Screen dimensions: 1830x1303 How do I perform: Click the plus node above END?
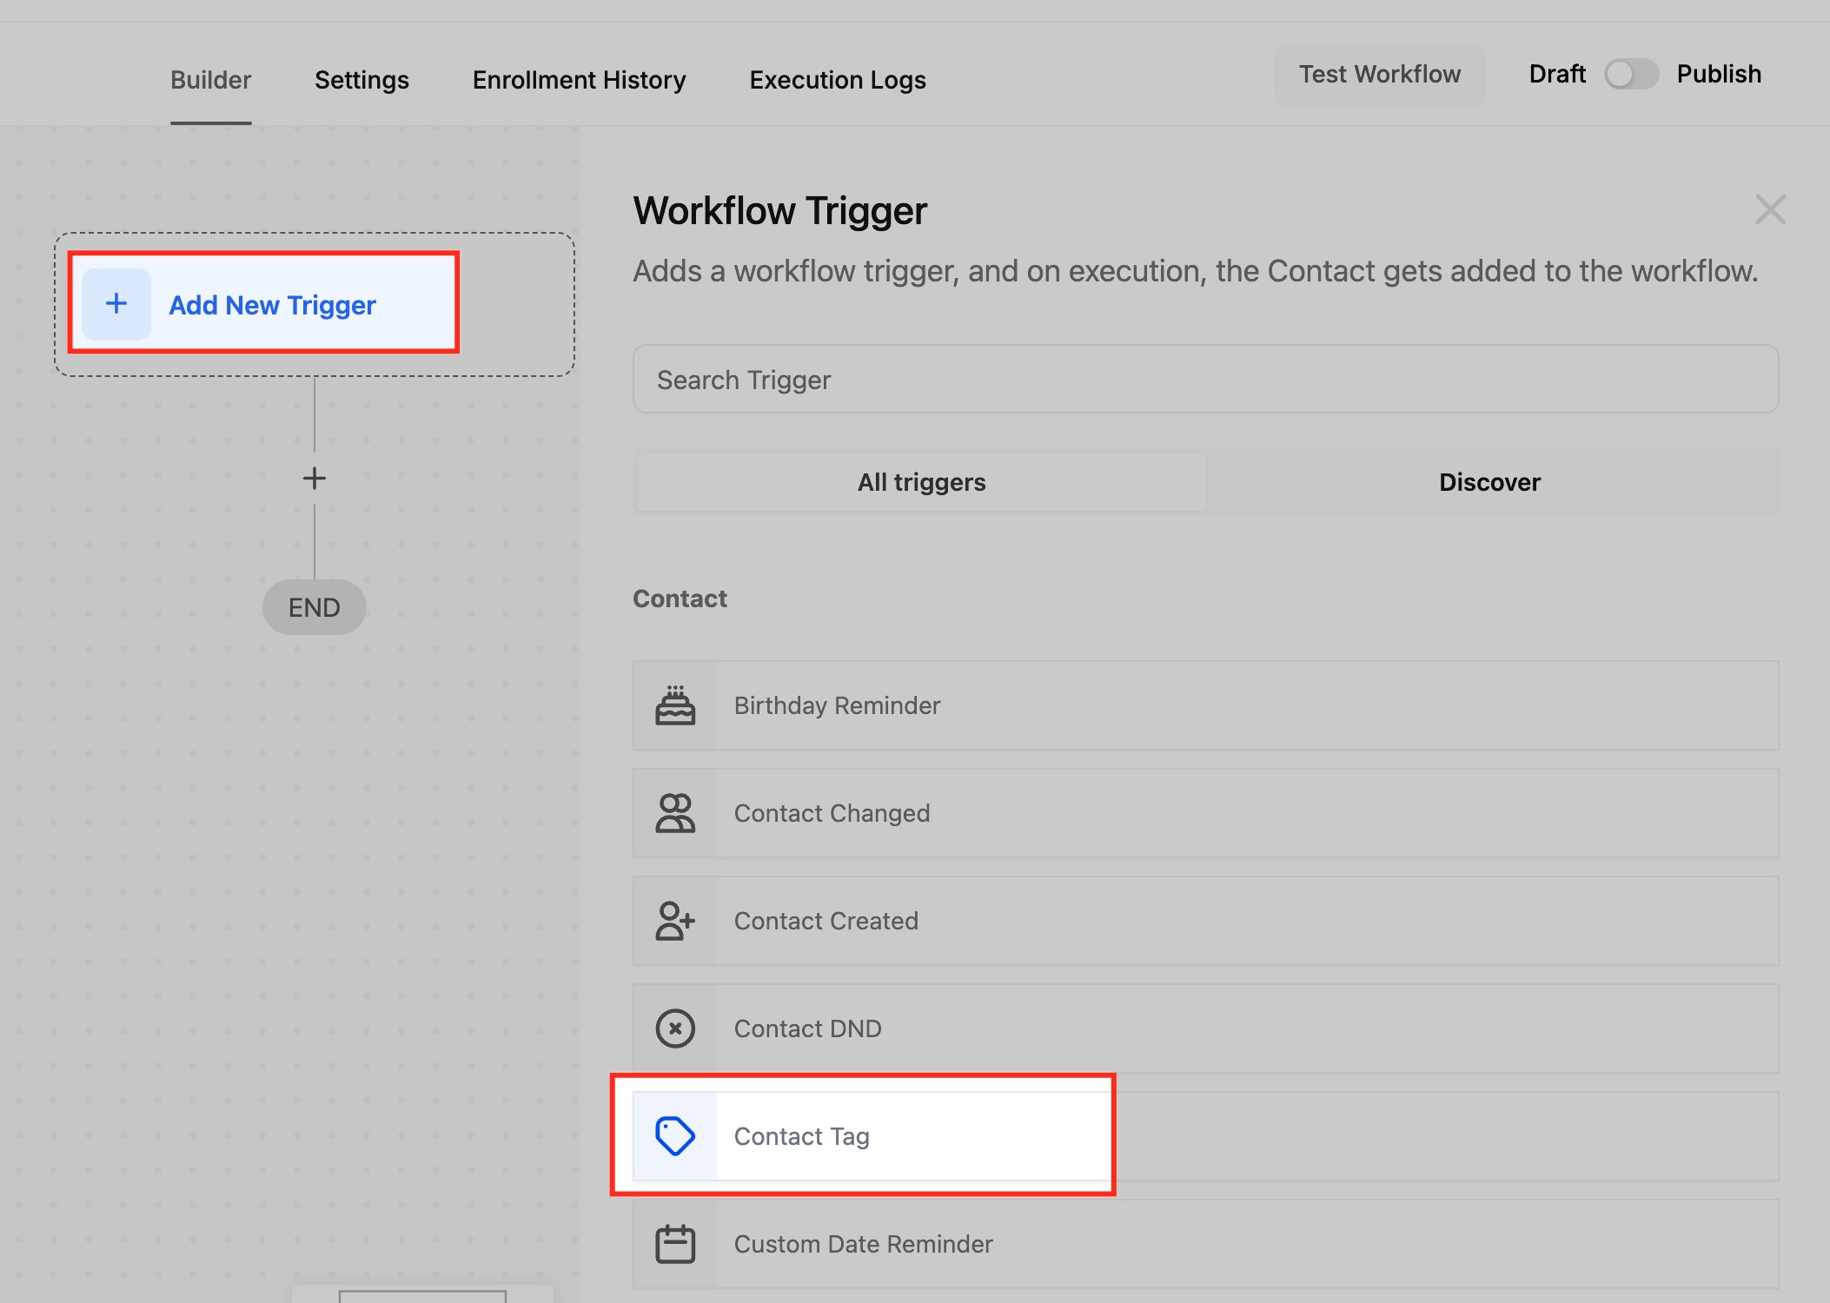point(315,478)
